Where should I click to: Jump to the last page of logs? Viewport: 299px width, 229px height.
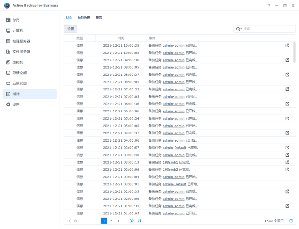139,221
